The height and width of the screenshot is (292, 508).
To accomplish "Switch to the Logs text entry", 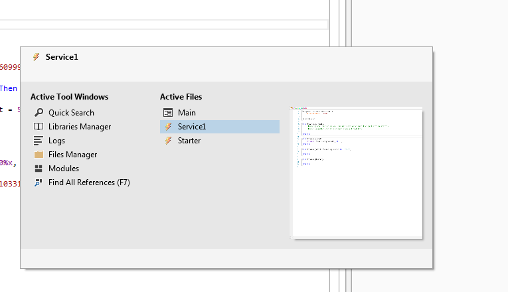I will click(x=56, y=141).
